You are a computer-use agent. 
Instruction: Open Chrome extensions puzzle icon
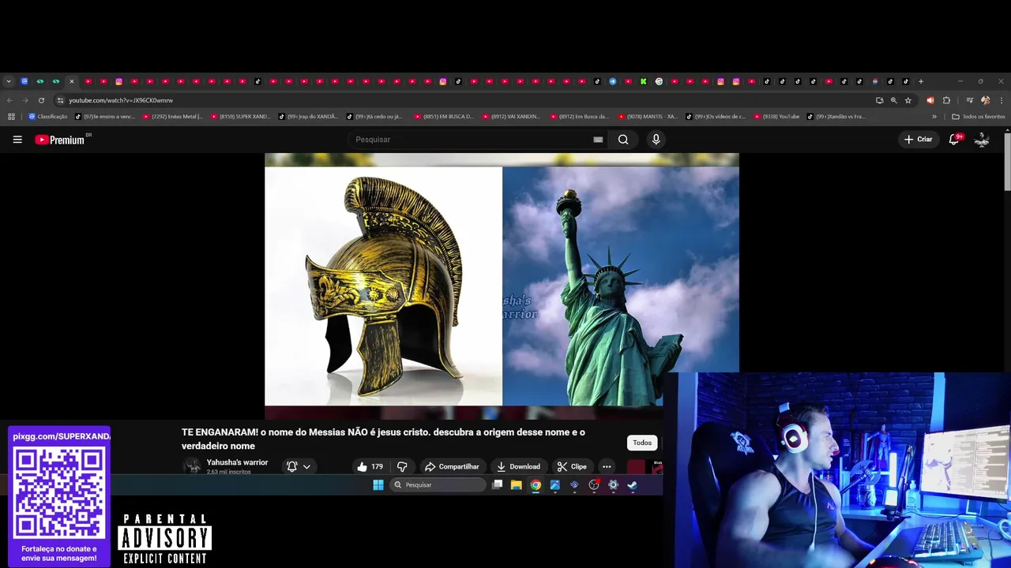click(x=946, y=100)
